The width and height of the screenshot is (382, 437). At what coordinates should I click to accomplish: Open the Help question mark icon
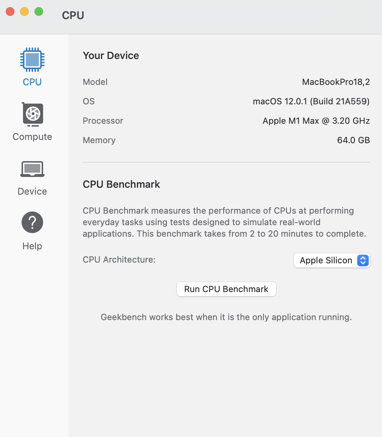[32, 222]
